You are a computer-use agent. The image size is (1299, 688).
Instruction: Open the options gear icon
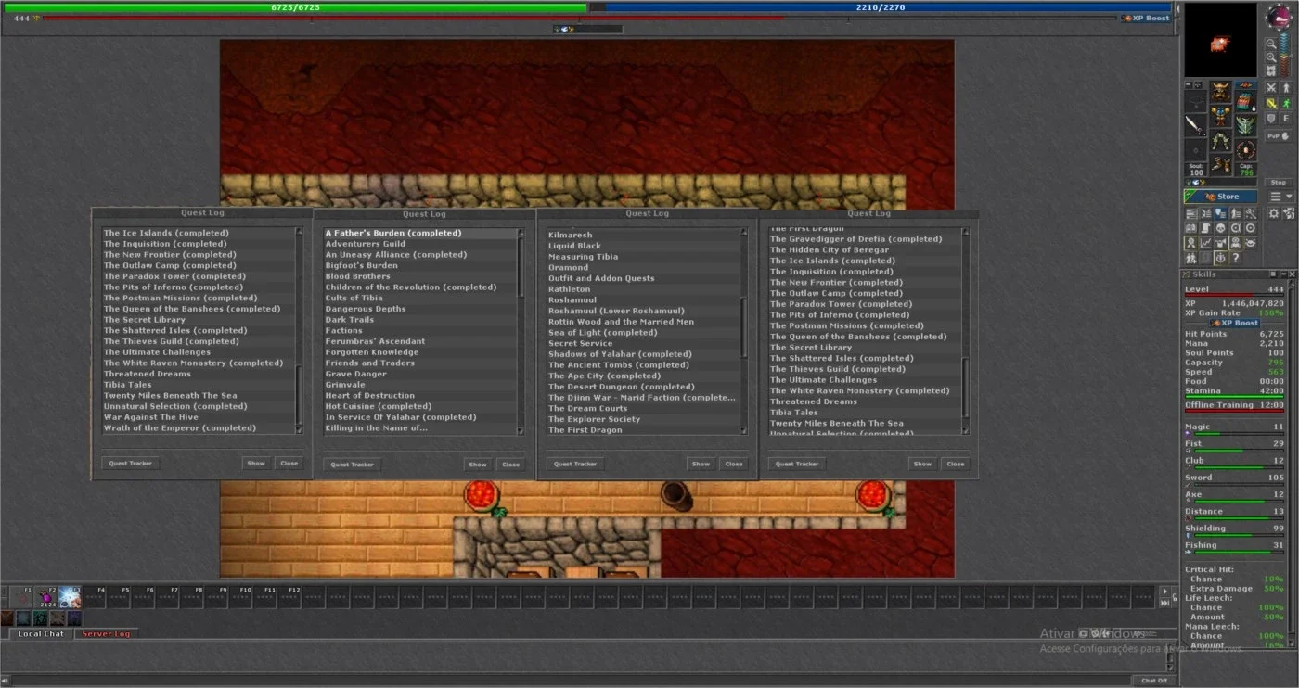(x=1274, y=213)
